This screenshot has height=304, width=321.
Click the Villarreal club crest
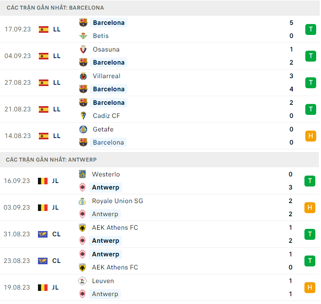pyautogui.click(x=83, y=76)
